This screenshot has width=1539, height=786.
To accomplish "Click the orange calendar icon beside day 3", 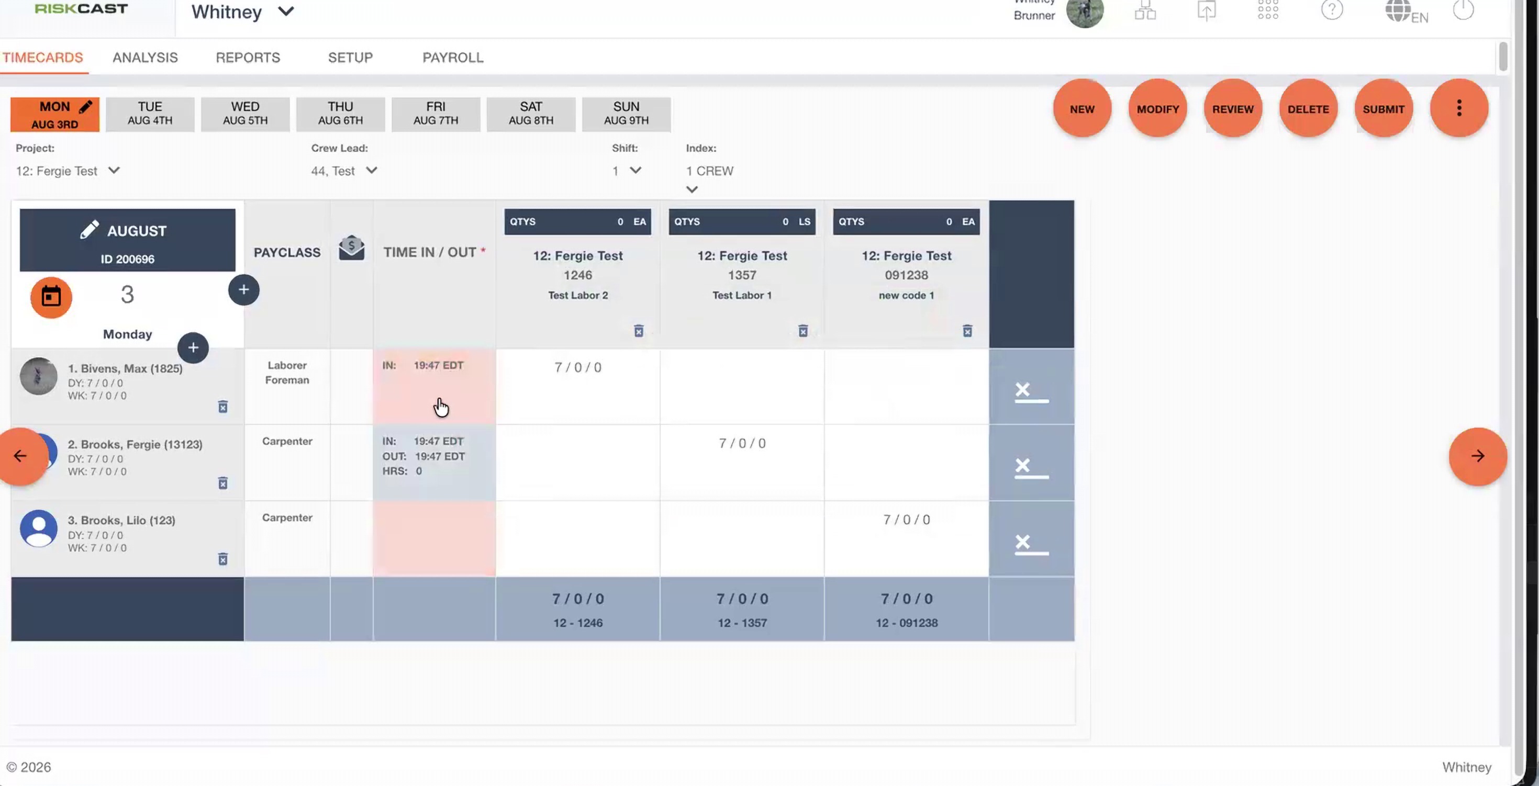I will 51,297.
